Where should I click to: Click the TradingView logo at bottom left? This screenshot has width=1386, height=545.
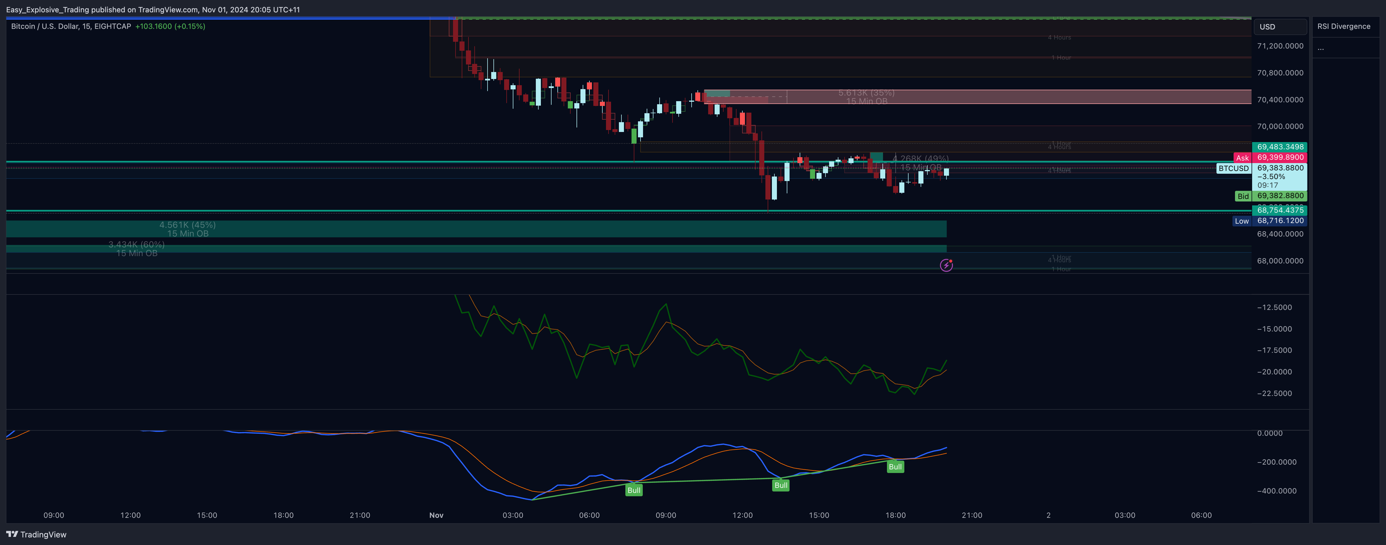point(36,534)
